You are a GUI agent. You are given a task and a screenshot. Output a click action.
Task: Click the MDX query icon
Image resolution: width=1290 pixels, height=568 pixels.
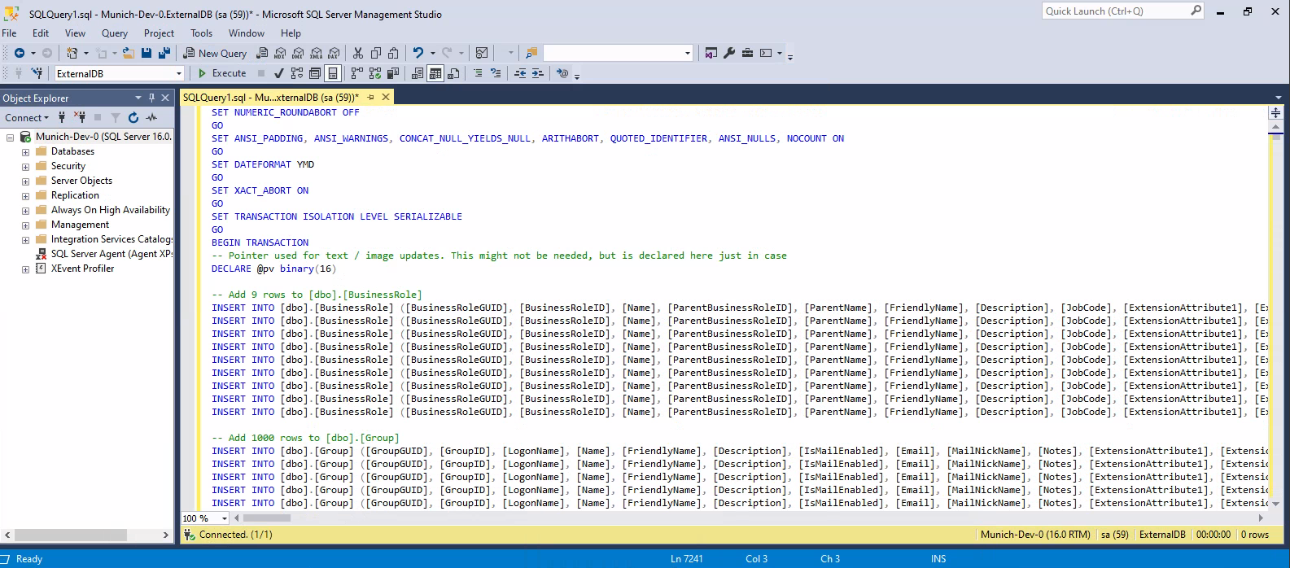[x=280, y=53]
